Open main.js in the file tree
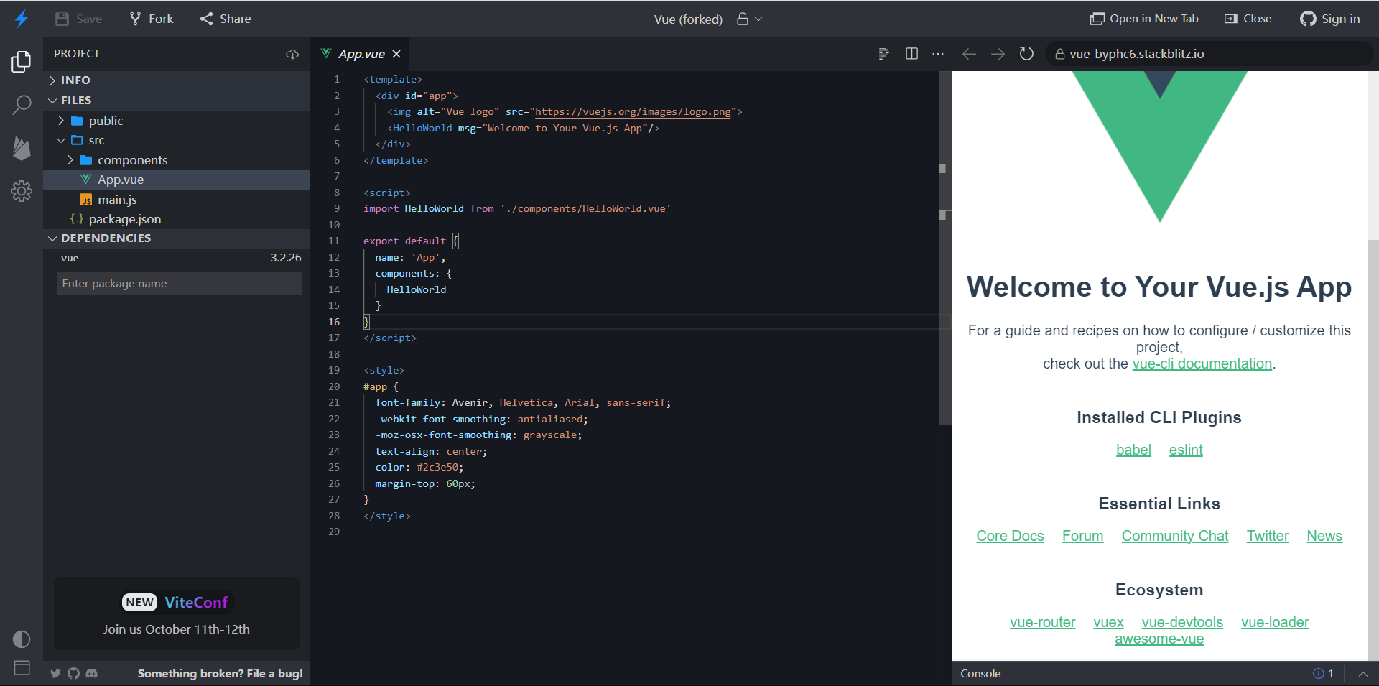 [177, 200]
